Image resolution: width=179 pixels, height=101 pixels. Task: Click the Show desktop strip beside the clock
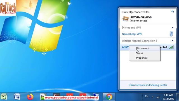click(178, 97)
